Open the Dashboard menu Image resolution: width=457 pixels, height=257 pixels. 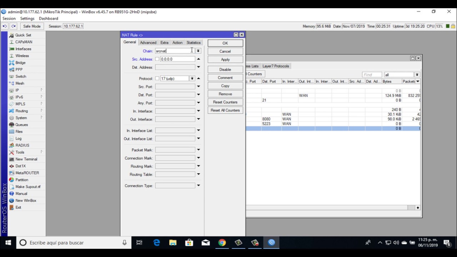(49, 19)
